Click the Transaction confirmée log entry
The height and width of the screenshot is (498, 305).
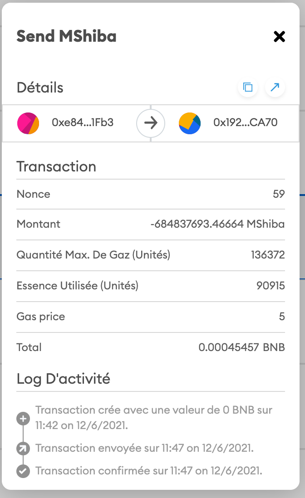149,471
